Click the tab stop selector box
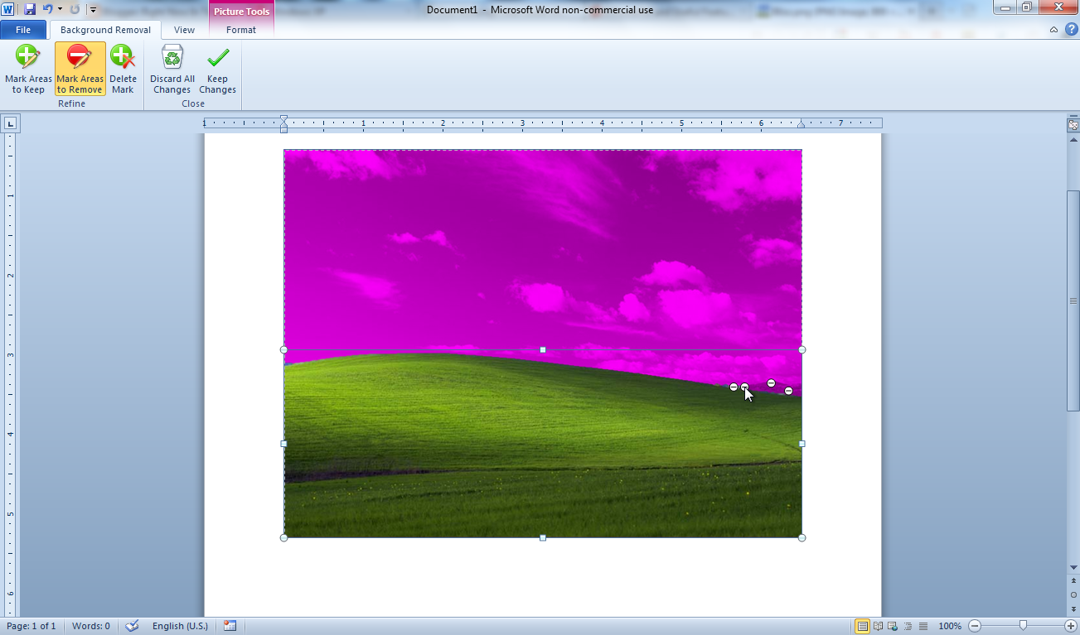 point(10,123)
